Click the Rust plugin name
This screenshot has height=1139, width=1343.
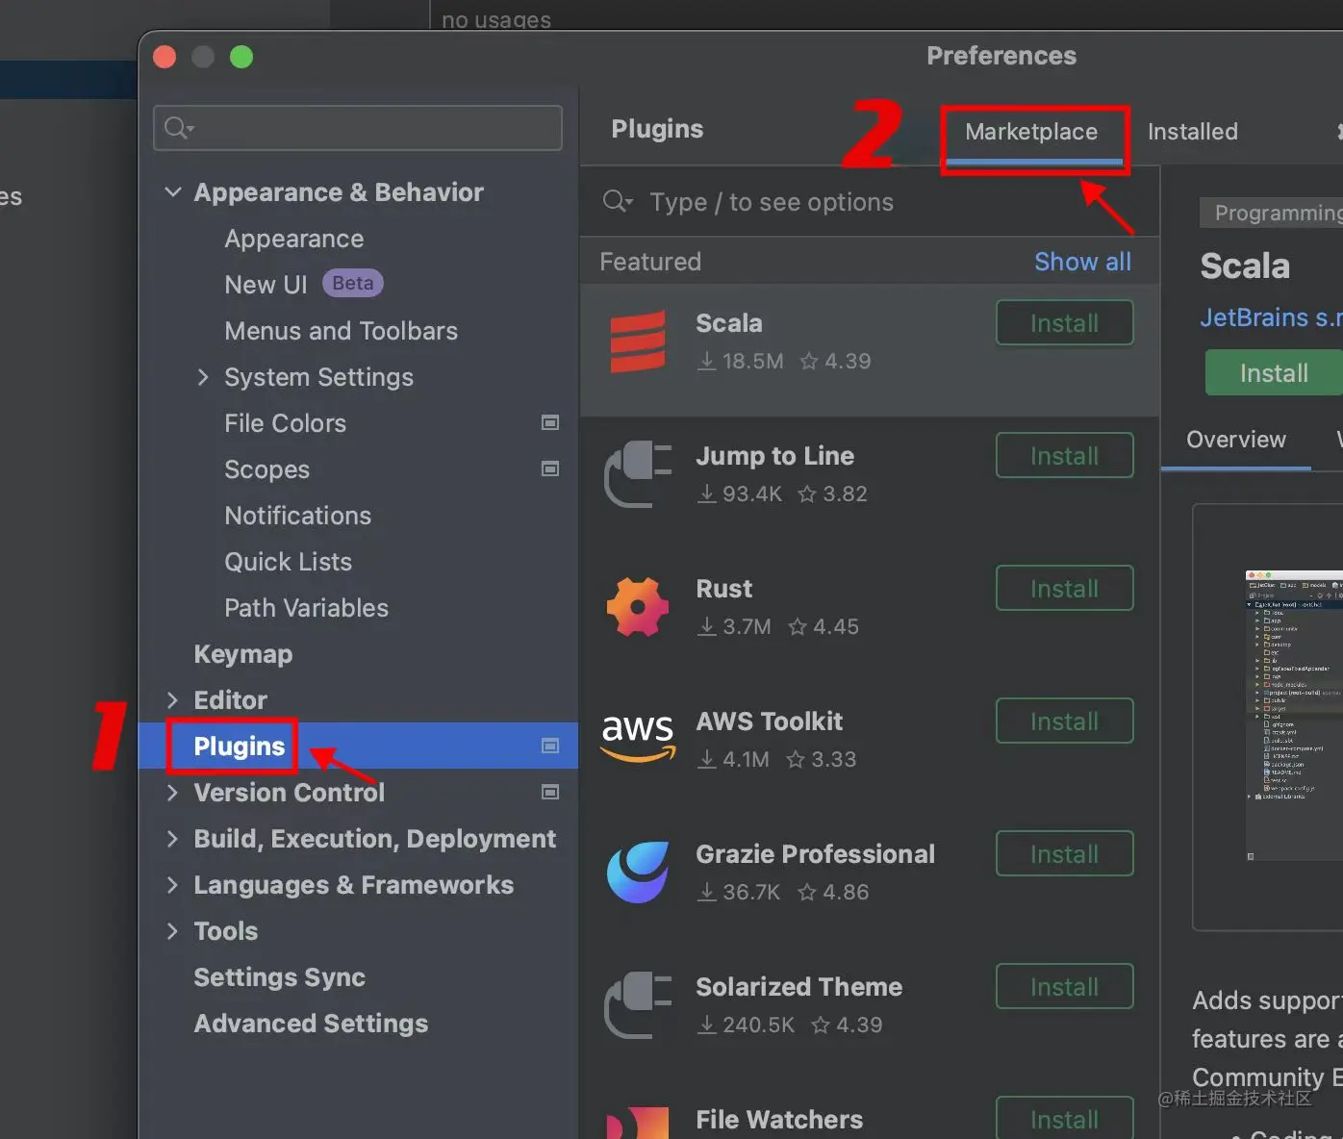[723, 589]
